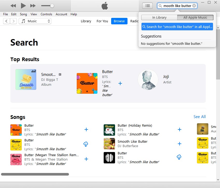This screenshot has height=188, width=220.
Task: Click the play button
Action: click(x=23, y=6)
